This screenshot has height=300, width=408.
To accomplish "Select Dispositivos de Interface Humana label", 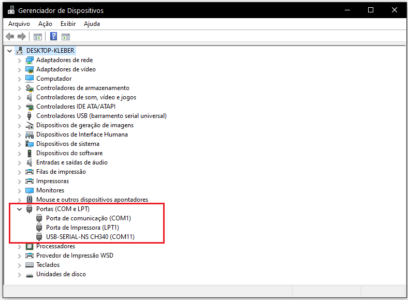I will [82, 134].
